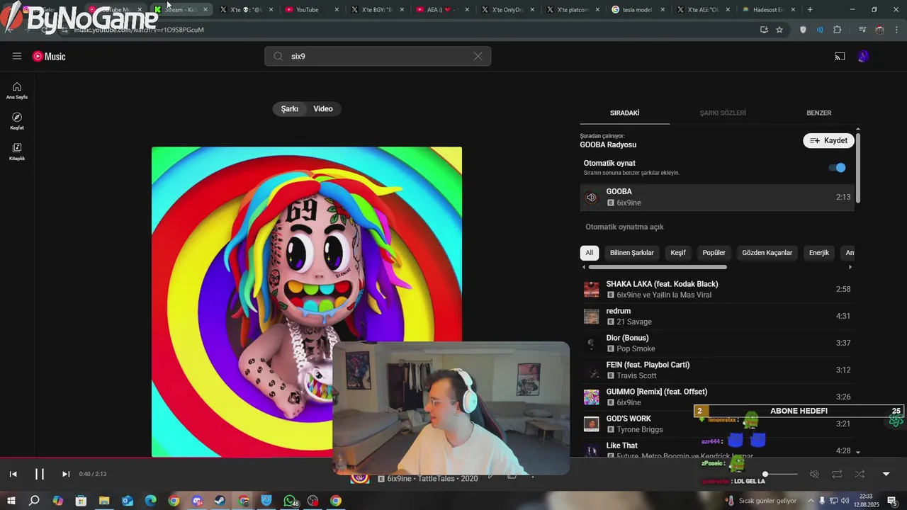
Task: Open the SIRADAKİ tab
Action: click(625, 113)
